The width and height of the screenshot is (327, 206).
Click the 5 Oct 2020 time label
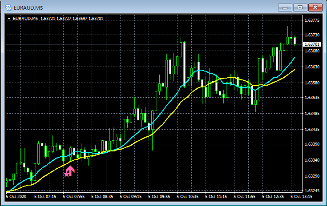16,196
